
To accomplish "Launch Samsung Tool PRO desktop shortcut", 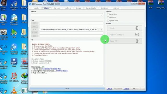I will pos(14,49).
